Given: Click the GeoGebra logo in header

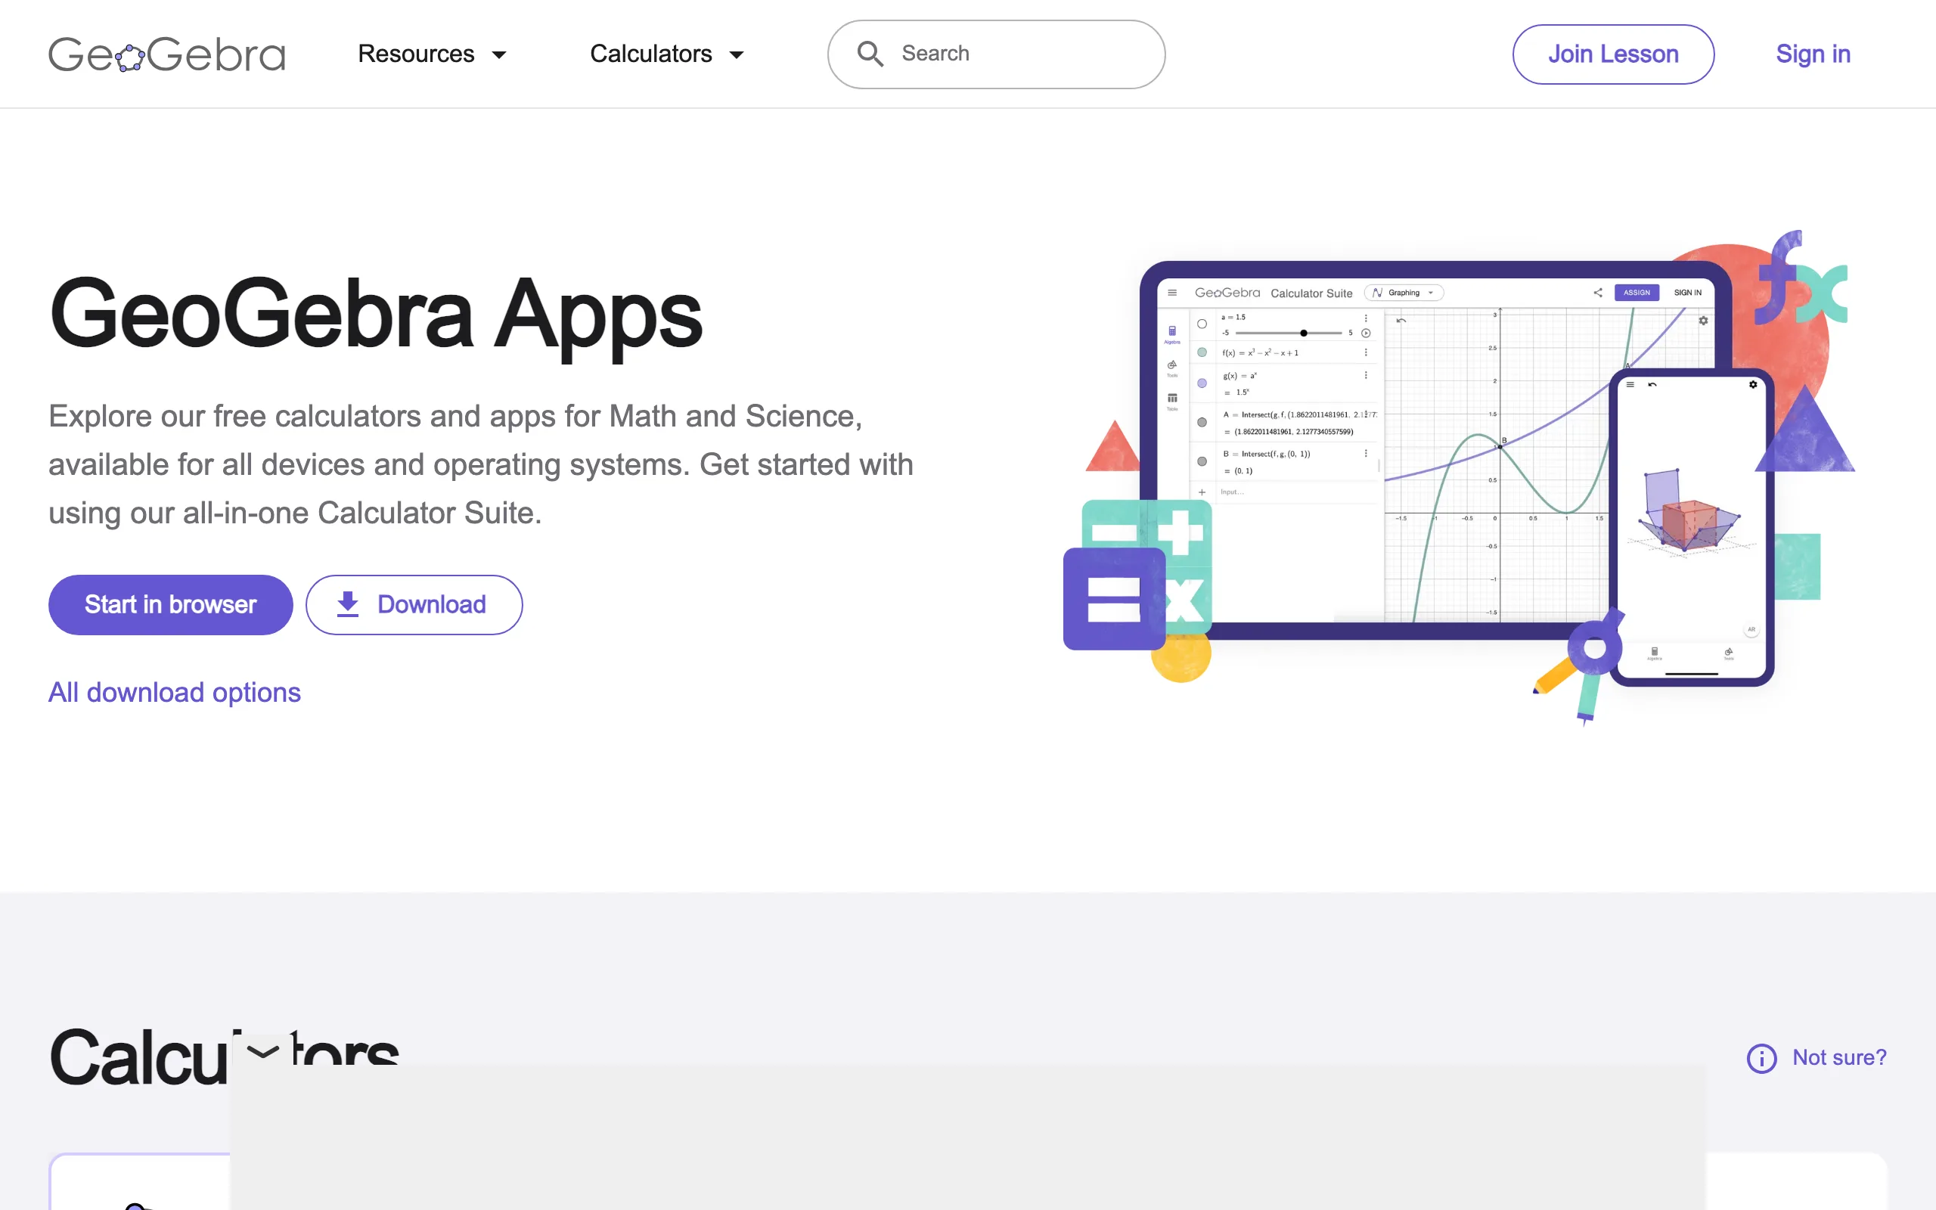Looking at the screenshot, I should point(166,54).
